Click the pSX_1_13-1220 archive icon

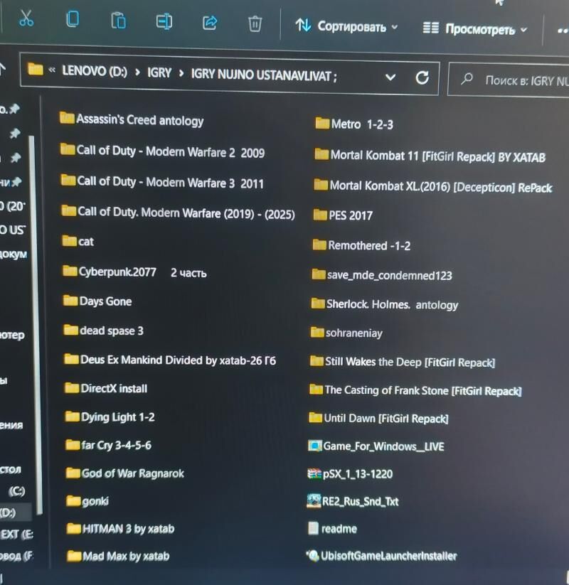314,473
